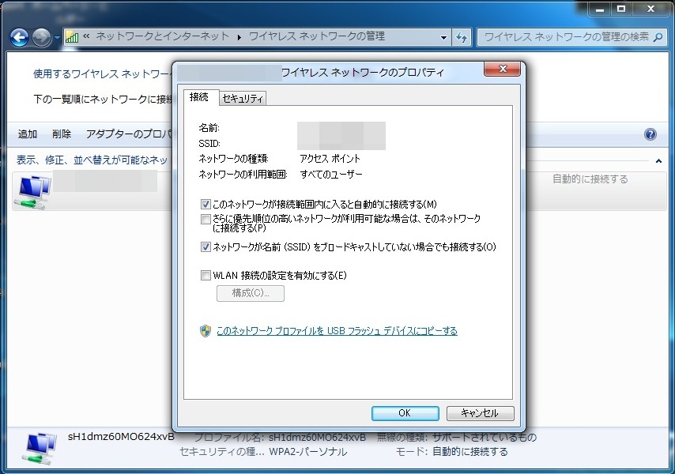
Task: Toggle connect even if SSID not broadcast (O)
Action: (206, 247)
